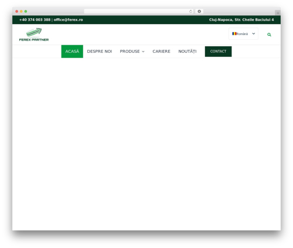Viewport: 293px width, 248px height.
Task: Click the browser download indicator icon
Action: (199, 12)
